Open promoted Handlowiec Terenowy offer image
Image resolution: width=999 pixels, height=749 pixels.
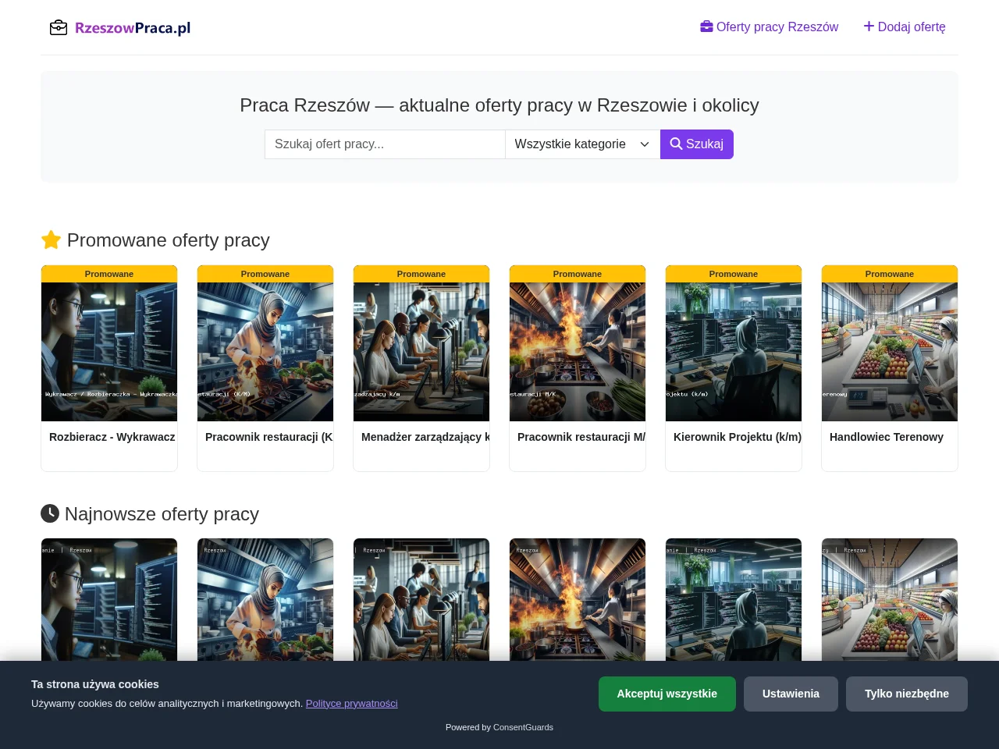(890, 352)
